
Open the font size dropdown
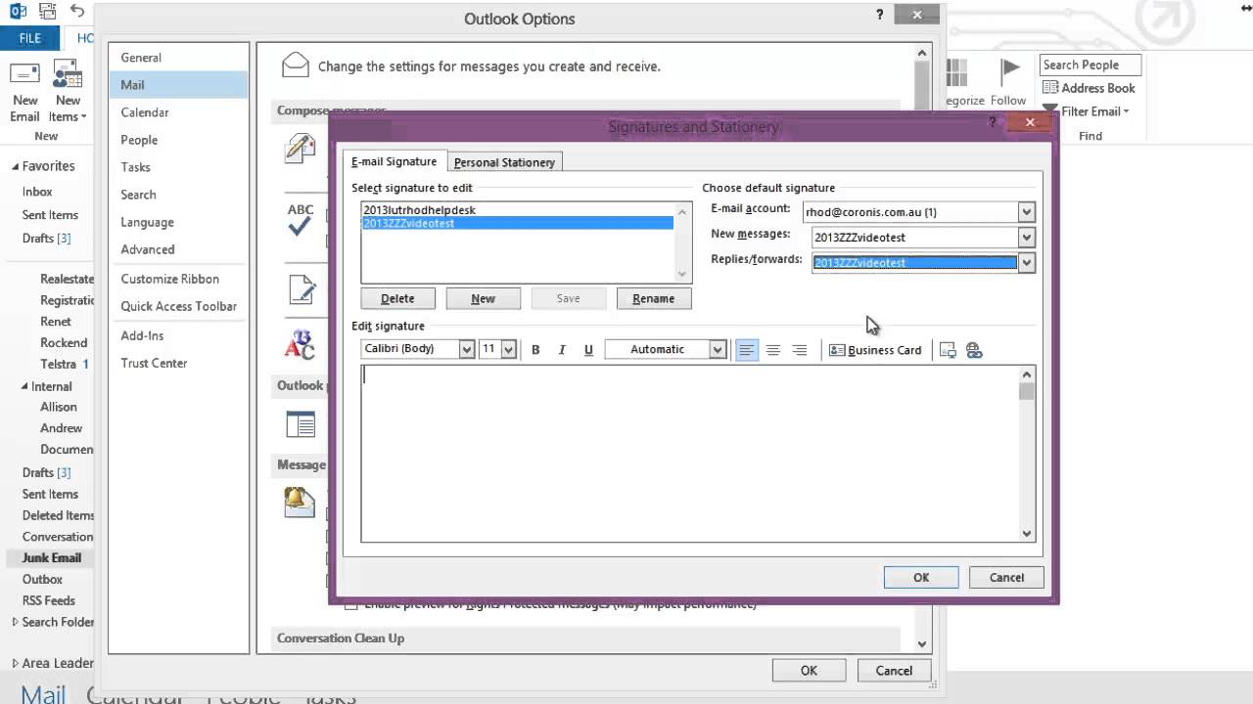[x=508, y=349]
